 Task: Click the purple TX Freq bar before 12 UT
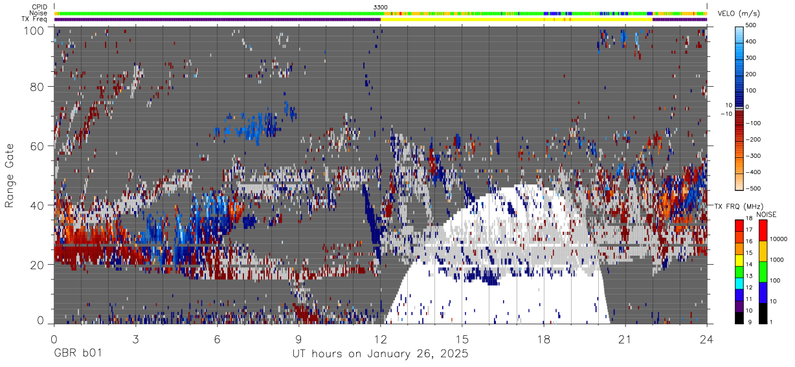(x=218, y=19)
